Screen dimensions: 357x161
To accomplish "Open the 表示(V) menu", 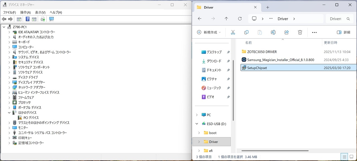I will tap(40, 12).
